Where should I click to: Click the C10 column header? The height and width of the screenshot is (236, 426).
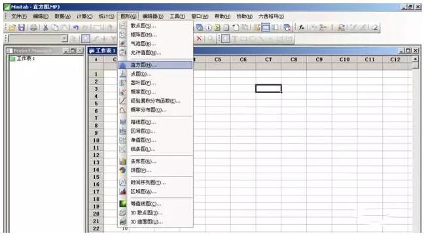pyautogui.click(x=344, y=59)
